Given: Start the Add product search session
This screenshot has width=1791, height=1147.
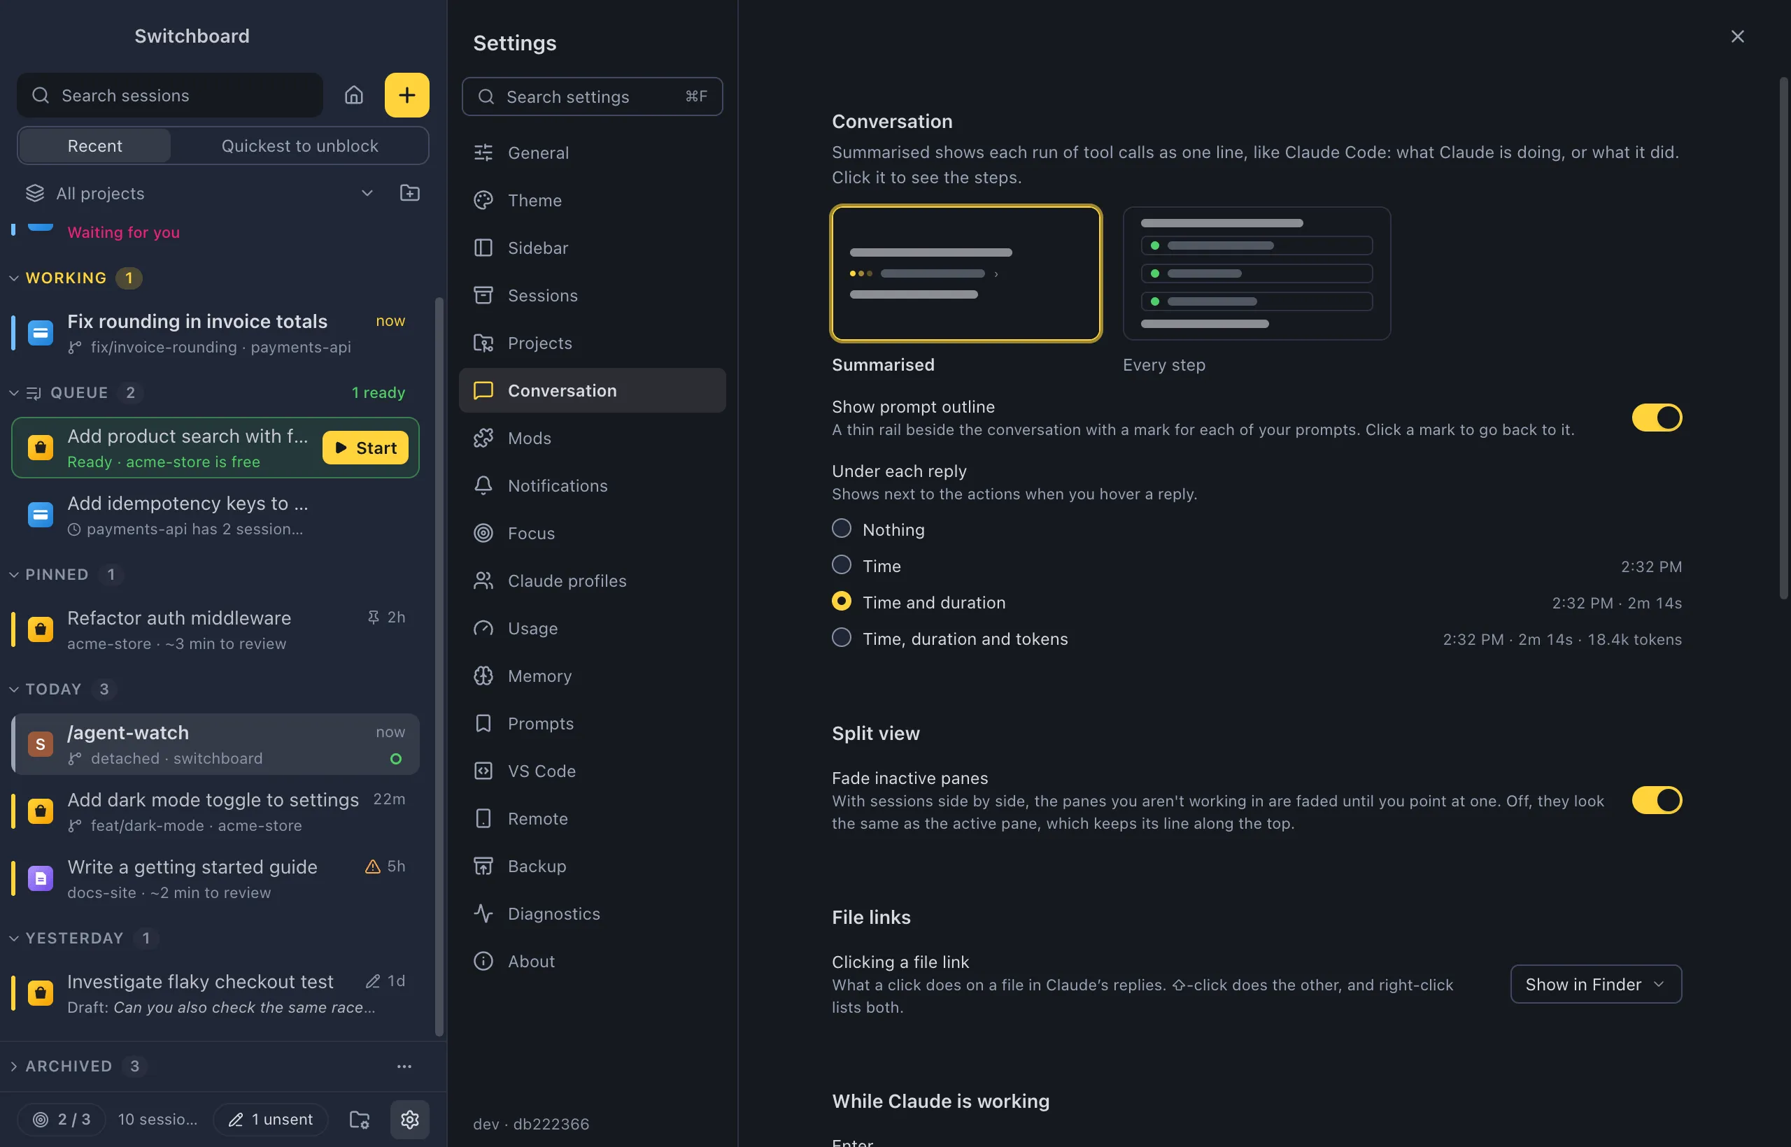Looking at the screenshot, I should (x=365, y=448).
